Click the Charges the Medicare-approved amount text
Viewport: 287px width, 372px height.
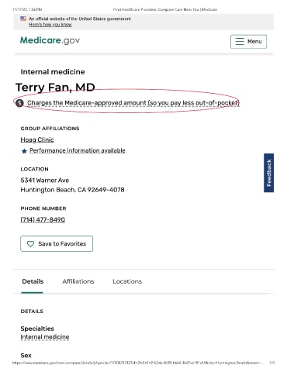133,103
